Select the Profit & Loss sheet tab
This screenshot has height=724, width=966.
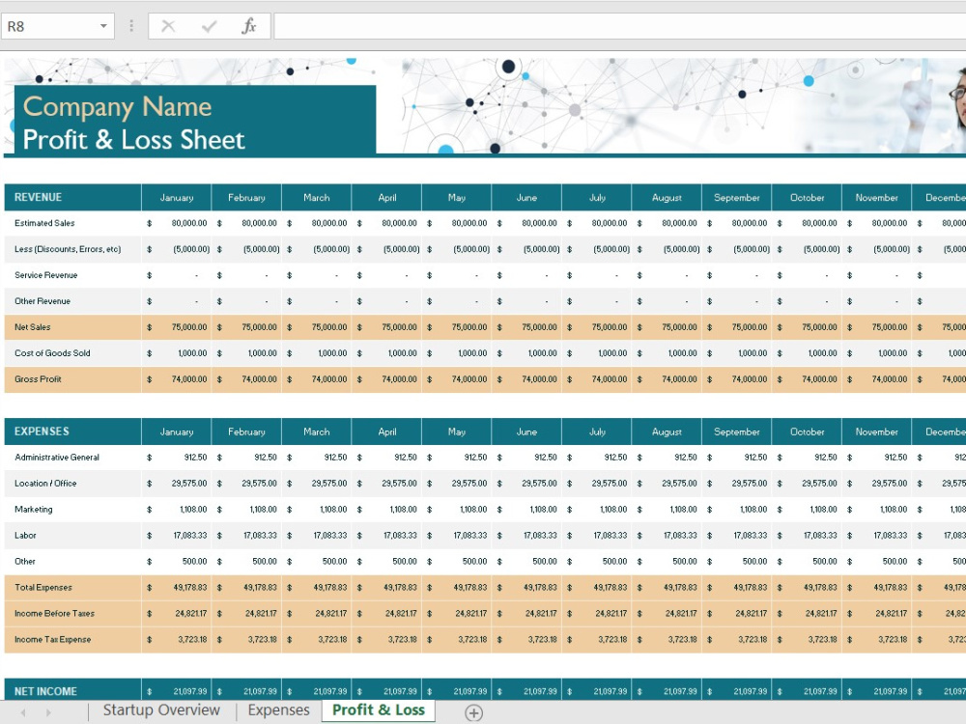point(379,710)
